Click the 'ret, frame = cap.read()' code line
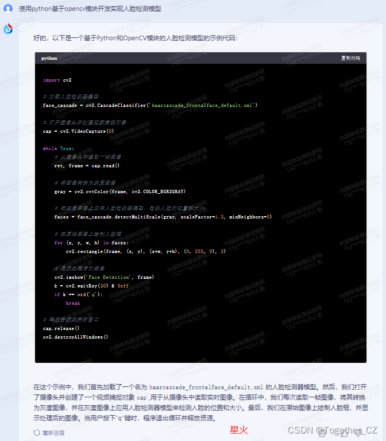The width and height of the screenshot is (386, 441). click(87, 166)
